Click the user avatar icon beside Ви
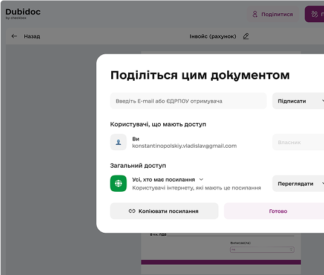 (118, 142)
